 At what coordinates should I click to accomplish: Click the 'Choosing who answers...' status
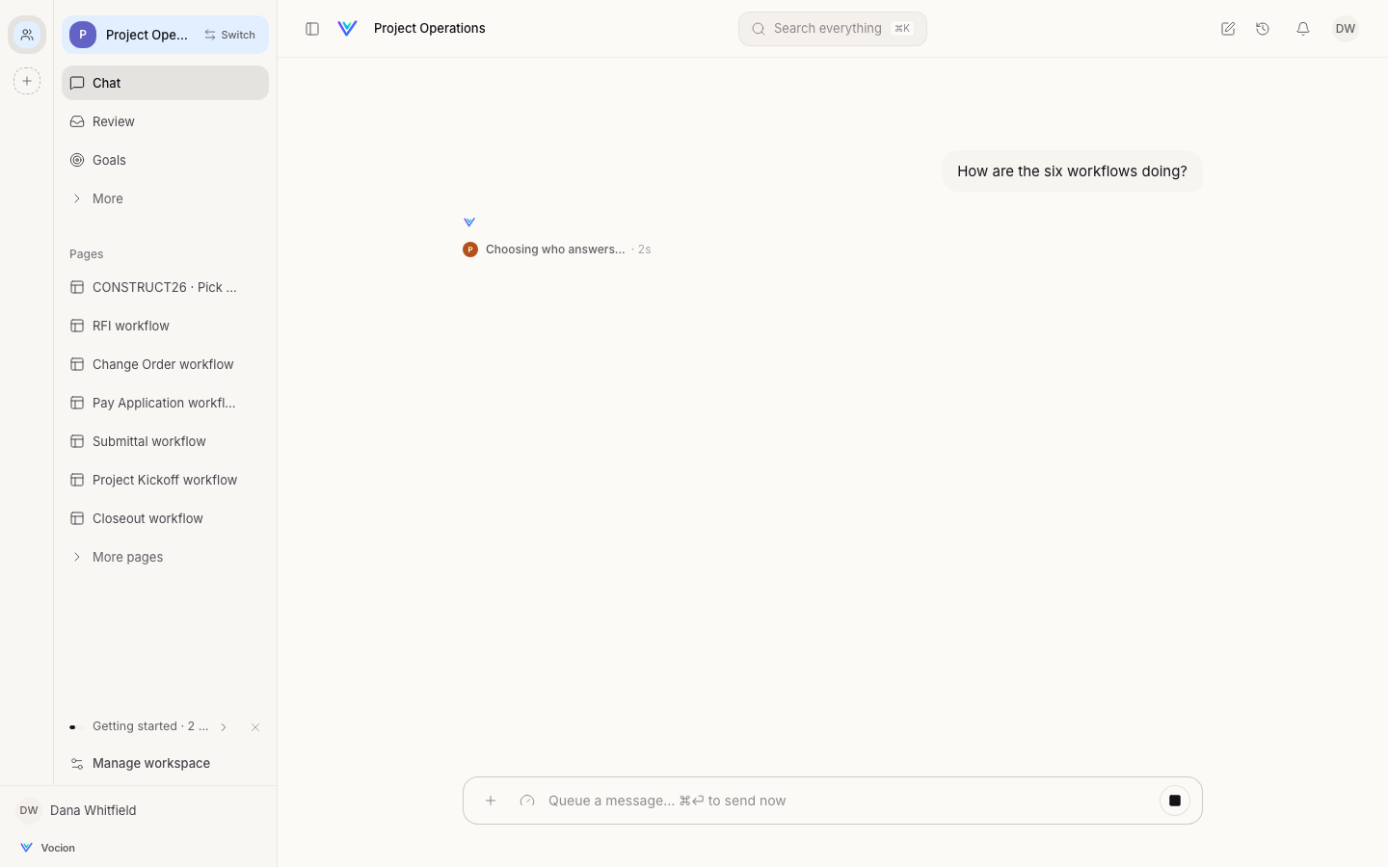coord(555,250)
